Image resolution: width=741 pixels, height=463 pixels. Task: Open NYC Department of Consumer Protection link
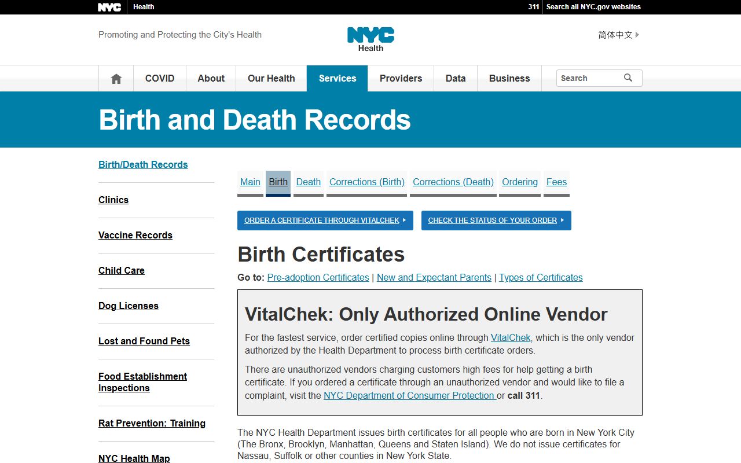(x=409, y=395)
